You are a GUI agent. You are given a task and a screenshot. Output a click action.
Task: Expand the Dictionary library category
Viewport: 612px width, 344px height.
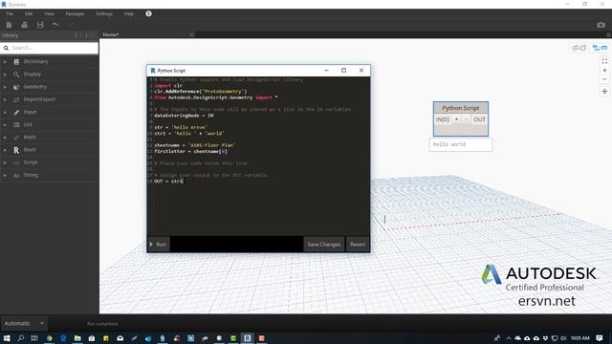[x=49, y=61]
